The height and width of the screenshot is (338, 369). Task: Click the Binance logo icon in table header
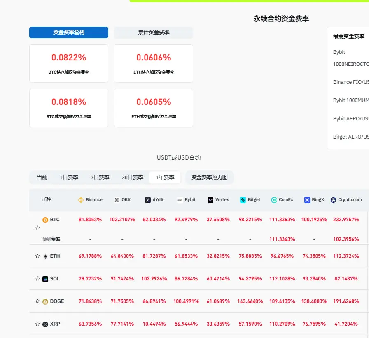81,200
